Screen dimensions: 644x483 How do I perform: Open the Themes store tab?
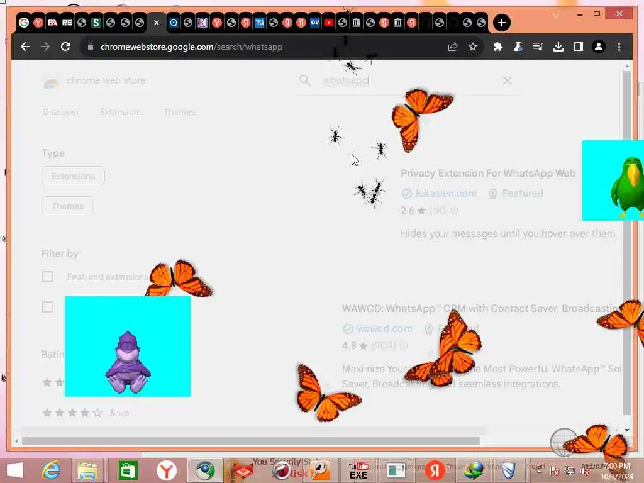(179, 112)
